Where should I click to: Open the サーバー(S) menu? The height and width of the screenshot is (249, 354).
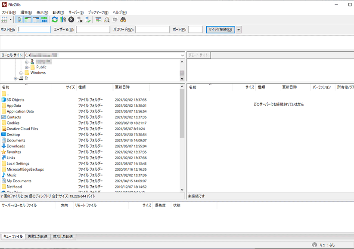76,12
